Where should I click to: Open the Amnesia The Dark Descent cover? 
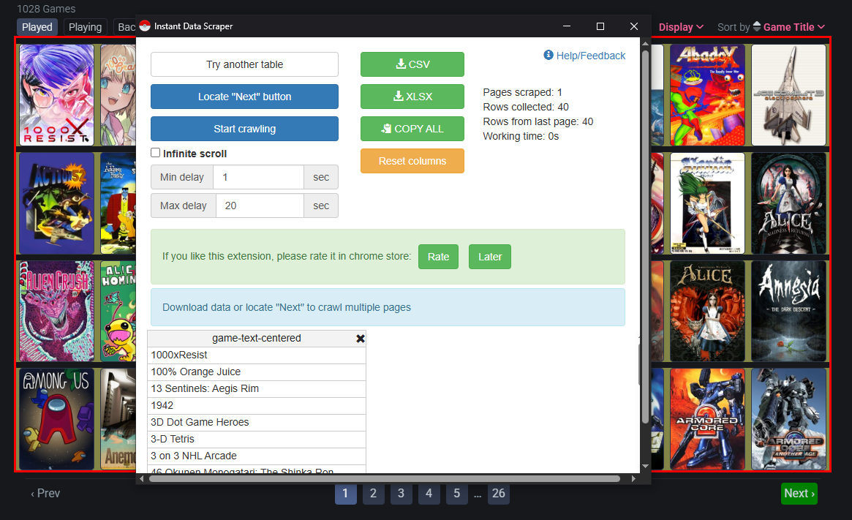(x=788, y=312)
